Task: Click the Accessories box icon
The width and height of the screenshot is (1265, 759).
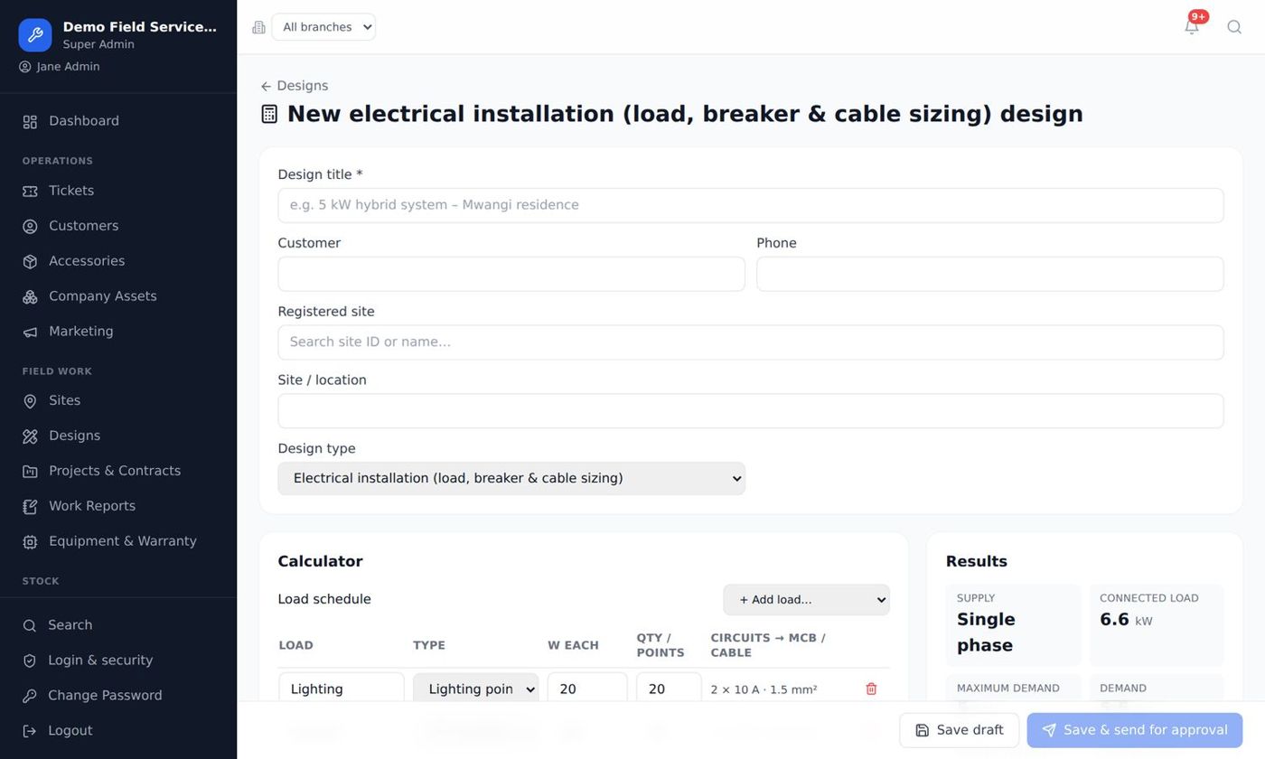Action: pyautogui.click(x=30, y=262)
